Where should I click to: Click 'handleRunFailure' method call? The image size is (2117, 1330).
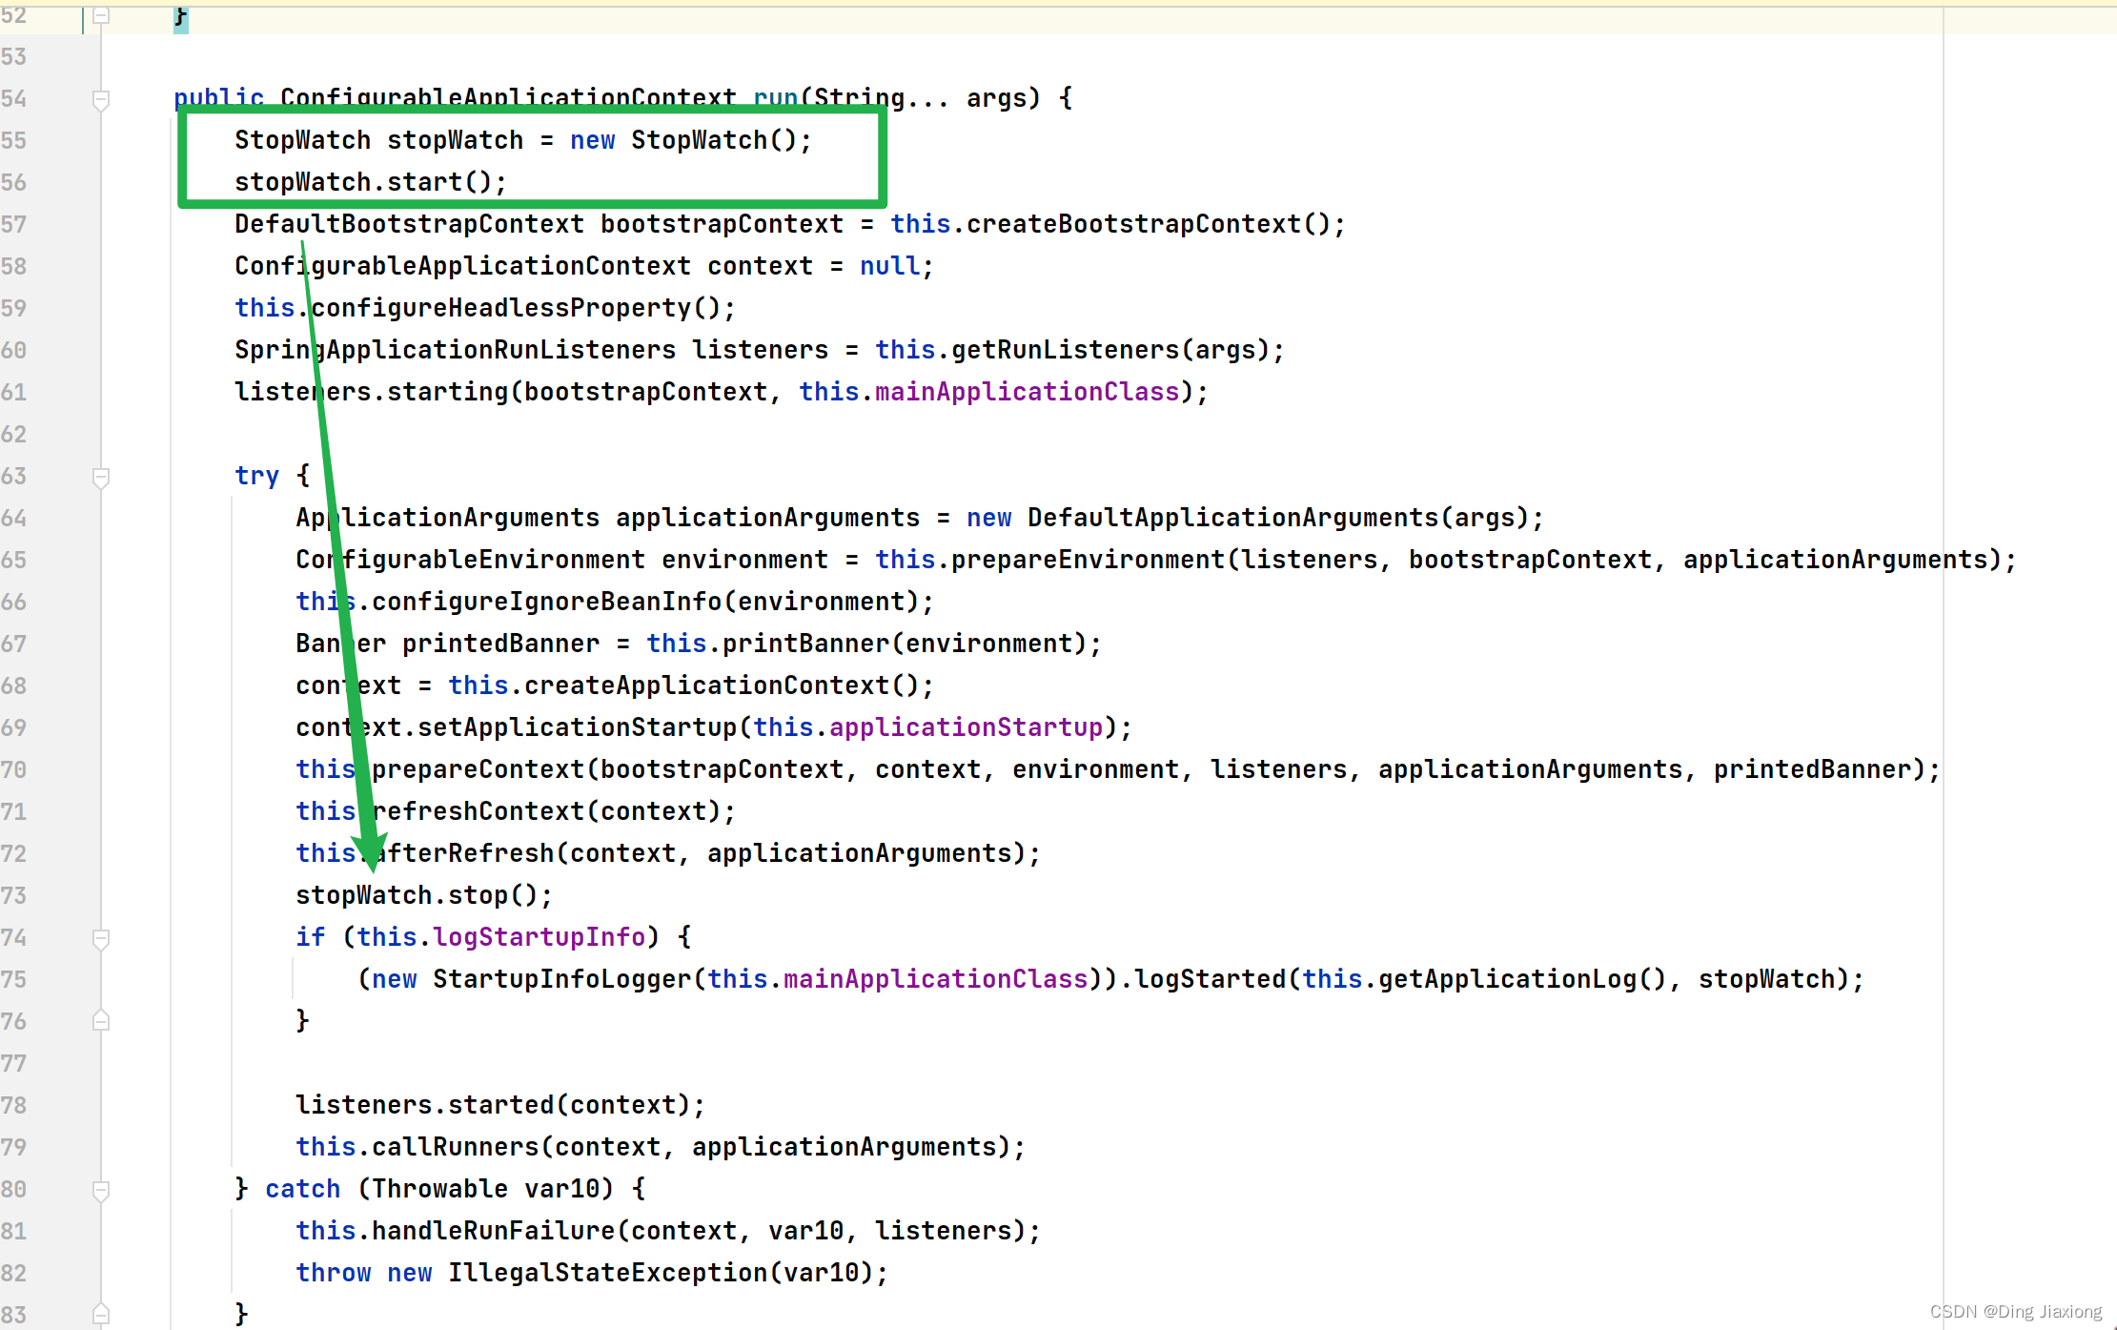coord(493,1231)
